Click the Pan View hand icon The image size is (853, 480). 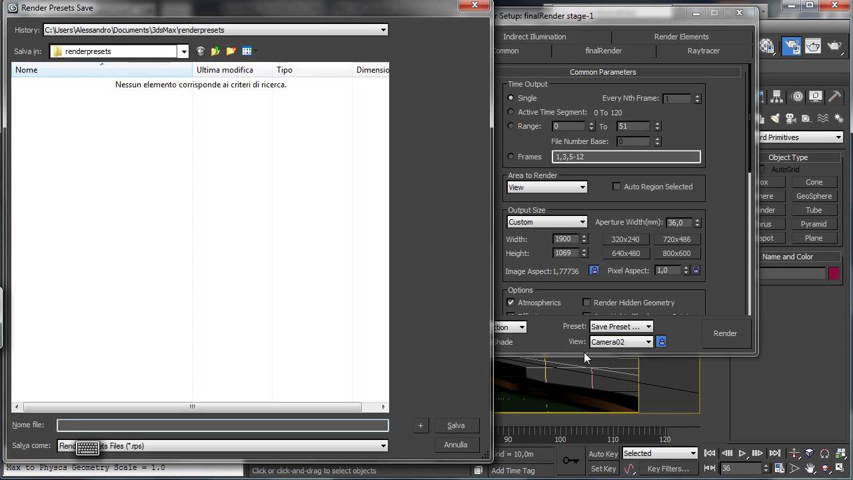click(x=809, y=469)
